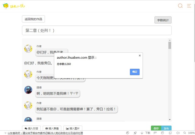Select the message bubble 啊，明明就不是我嘛
This screenshot has width=195, height=135.
tap(58, 93)
